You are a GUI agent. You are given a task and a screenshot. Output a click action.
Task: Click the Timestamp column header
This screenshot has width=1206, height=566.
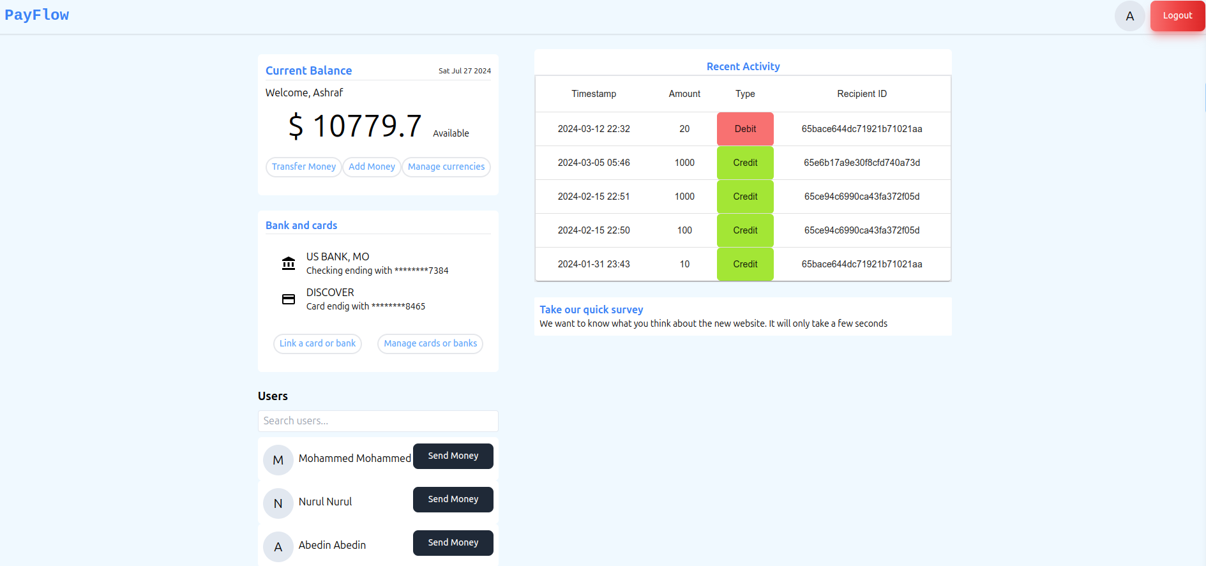click(x=593, y=94)
